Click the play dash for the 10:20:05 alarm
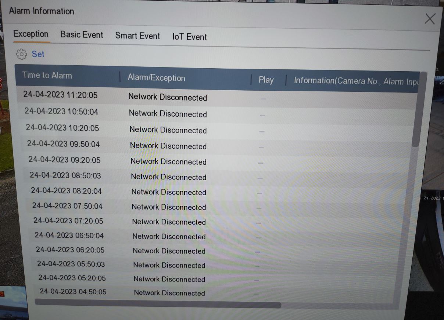444x320 pixels. pos(262,131)
